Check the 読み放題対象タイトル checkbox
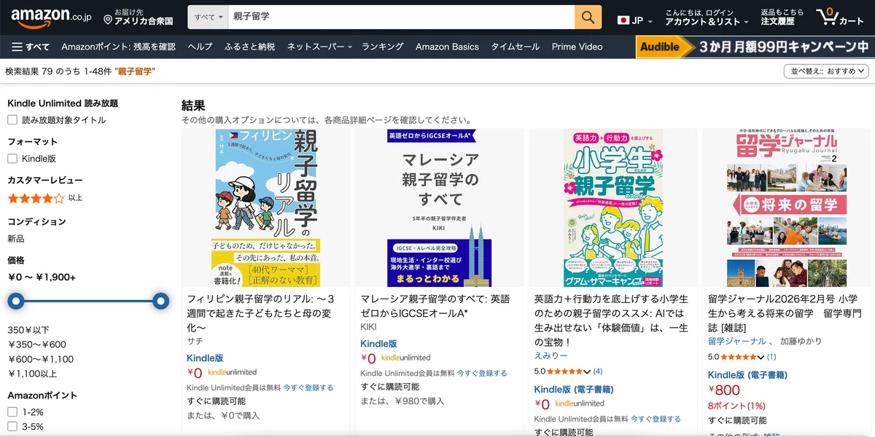Screen dimensions: 875x437 click(12, 120)
